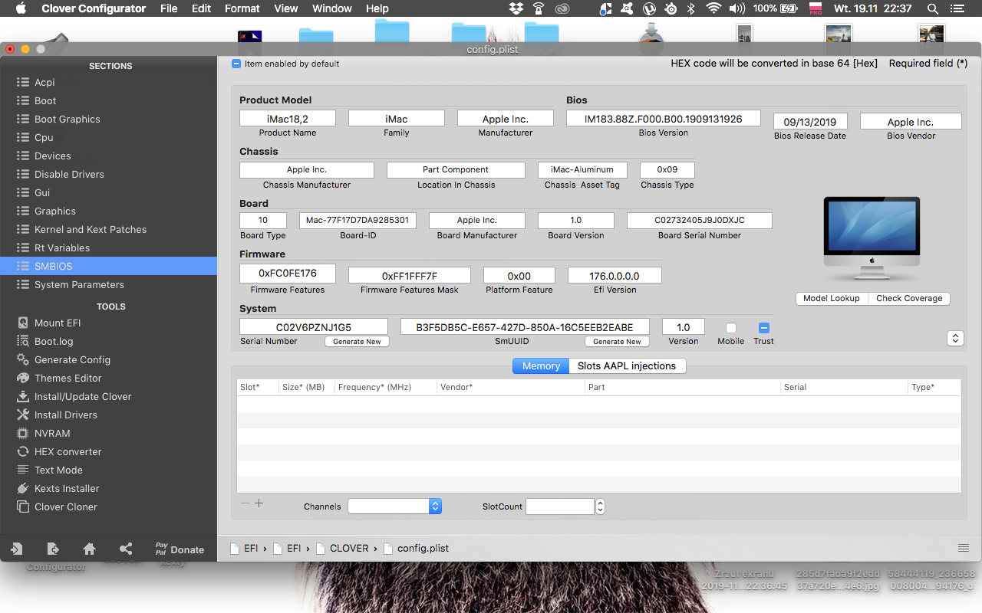Enable the Mobile checkbox

(731, 328)
